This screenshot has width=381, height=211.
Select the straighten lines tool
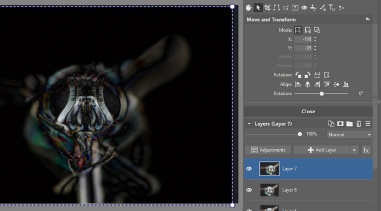(x=277, y=8)
